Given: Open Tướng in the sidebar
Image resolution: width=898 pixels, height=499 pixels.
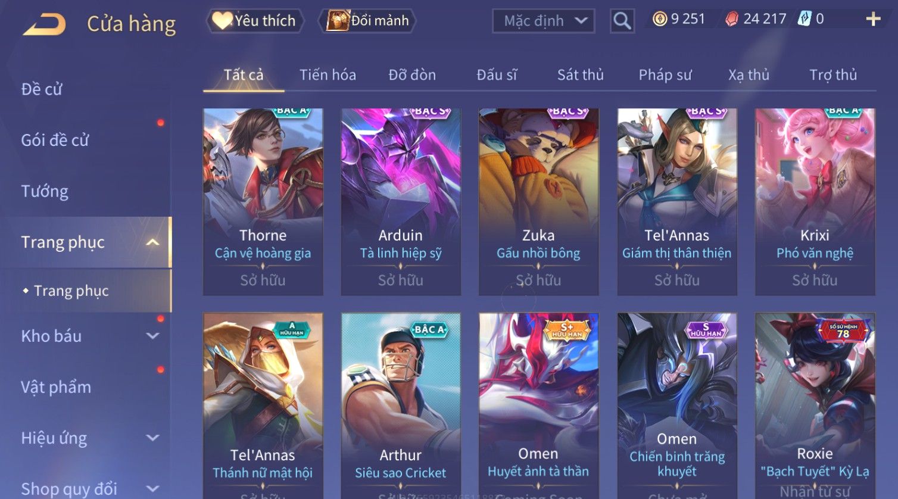Looking at the screenshot, I should pos(45,191).
